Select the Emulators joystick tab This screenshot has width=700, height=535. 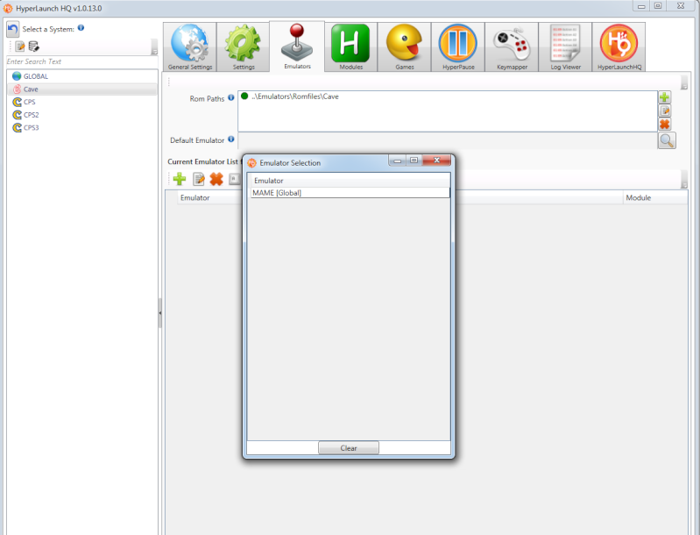tap(297, 46)
